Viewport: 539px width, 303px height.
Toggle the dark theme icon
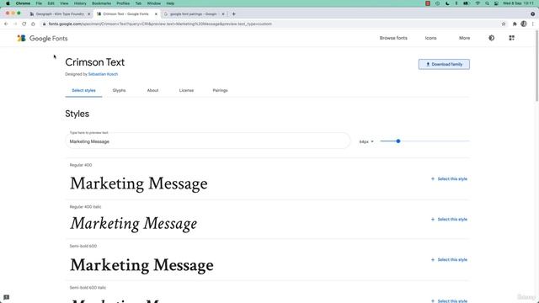(492, 38)
